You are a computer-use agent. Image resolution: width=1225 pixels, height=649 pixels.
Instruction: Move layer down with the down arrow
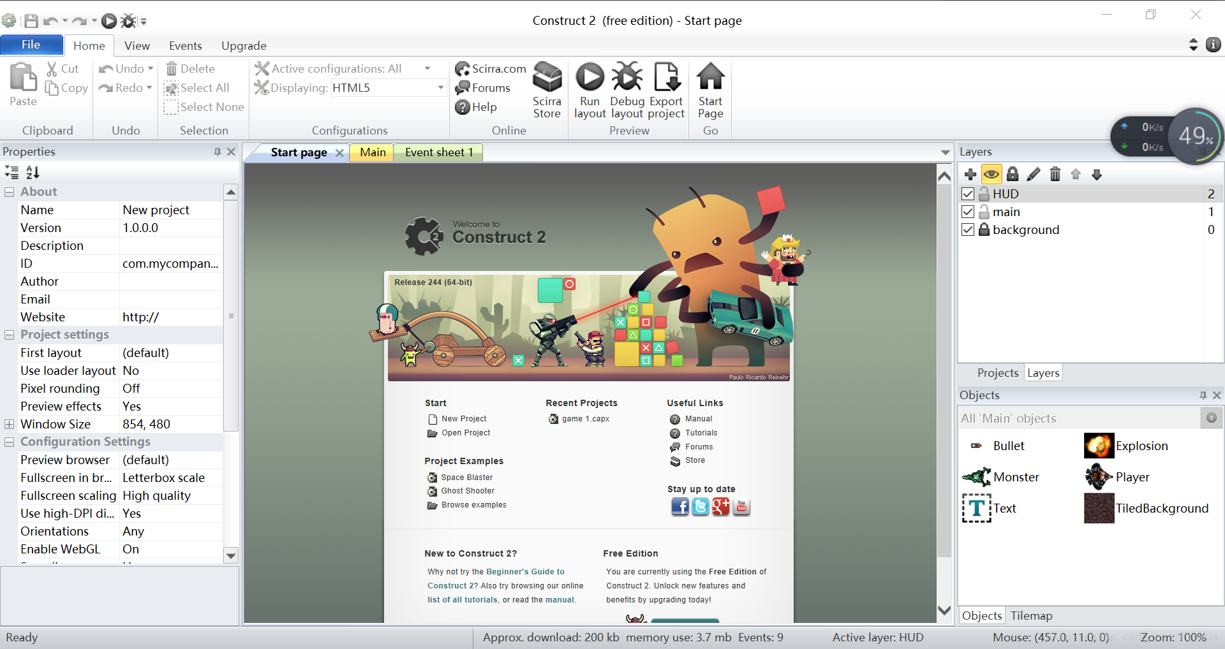(1097, 174)
